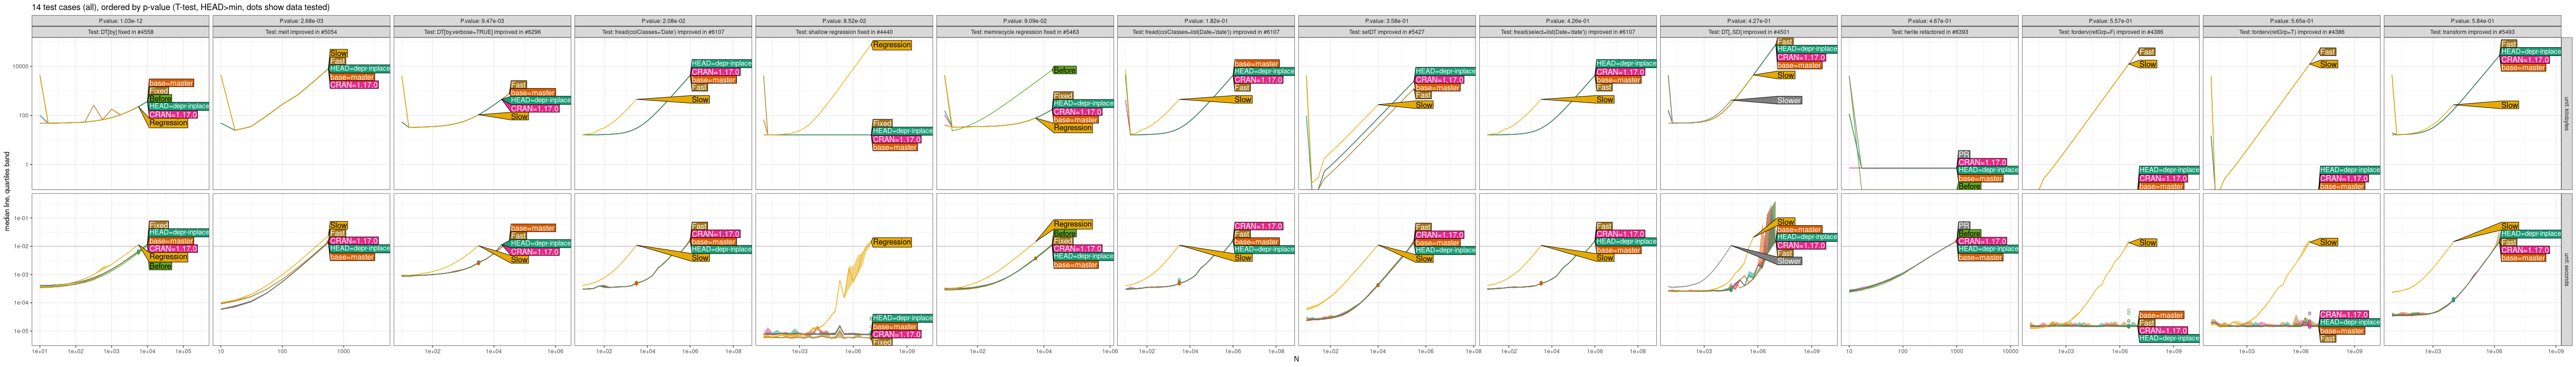Image resolution: width=2576 pixels, height=367 pixels.
Task: Select the 'Test: DT[,.SD] improved in #4501' header
Action: 1749,32
